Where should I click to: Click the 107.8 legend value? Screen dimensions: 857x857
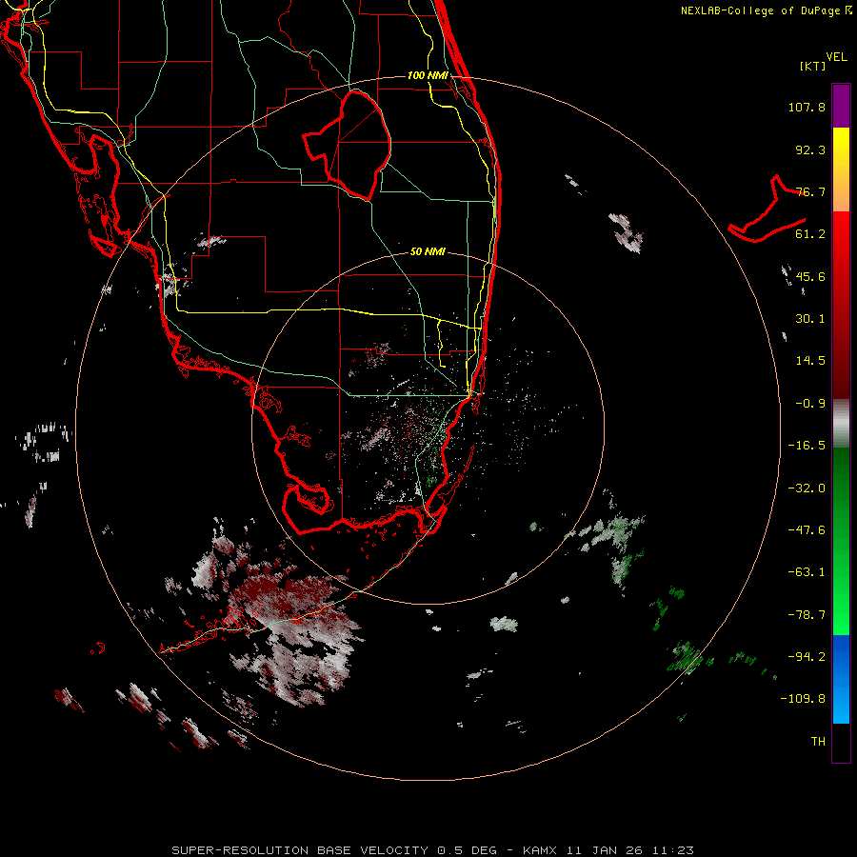click(807, 107)
